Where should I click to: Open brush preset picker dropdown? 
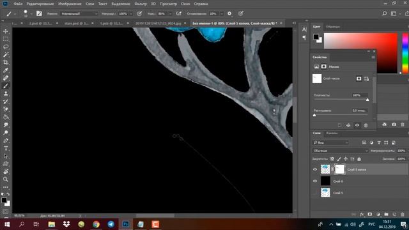point(31,13)
